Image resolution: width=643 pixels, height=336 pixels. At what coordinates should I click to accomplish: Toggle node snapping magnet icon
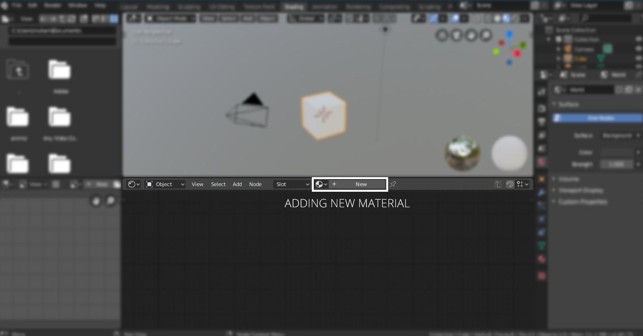pos(510,184)
